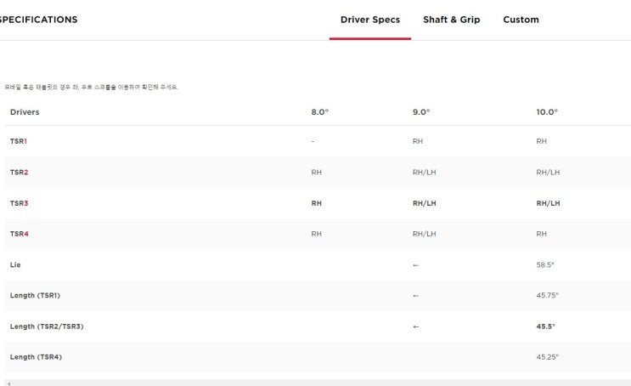
Task: Select the TSR1 row label
Action: pyautogui.click(x=19, y=141)
